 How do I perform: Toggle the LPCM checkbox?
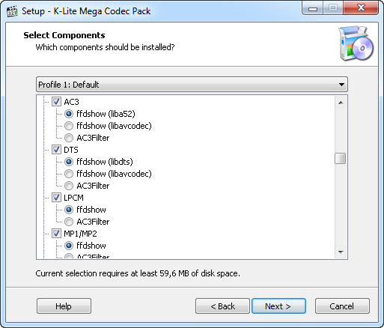point(56,198)
